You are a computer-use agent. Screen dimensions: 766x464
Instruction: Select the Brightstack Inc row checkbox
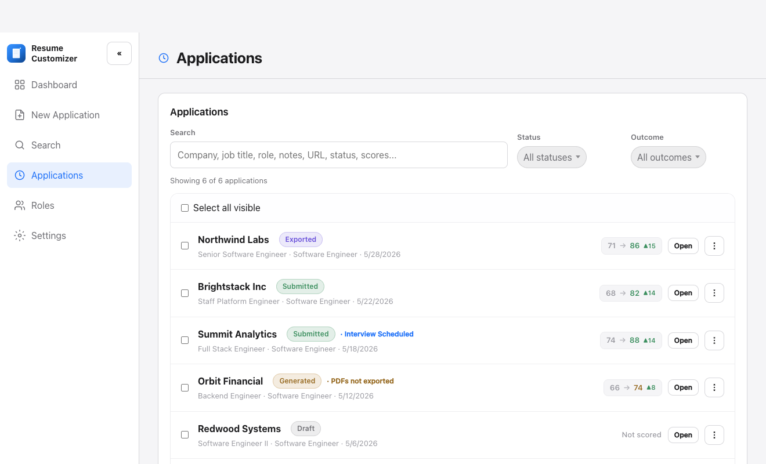pos(185,293)
